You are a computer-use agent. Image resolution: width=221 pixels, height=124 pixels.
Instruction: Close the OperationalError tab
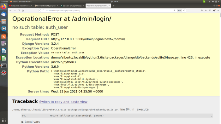[x=109, y=6]
